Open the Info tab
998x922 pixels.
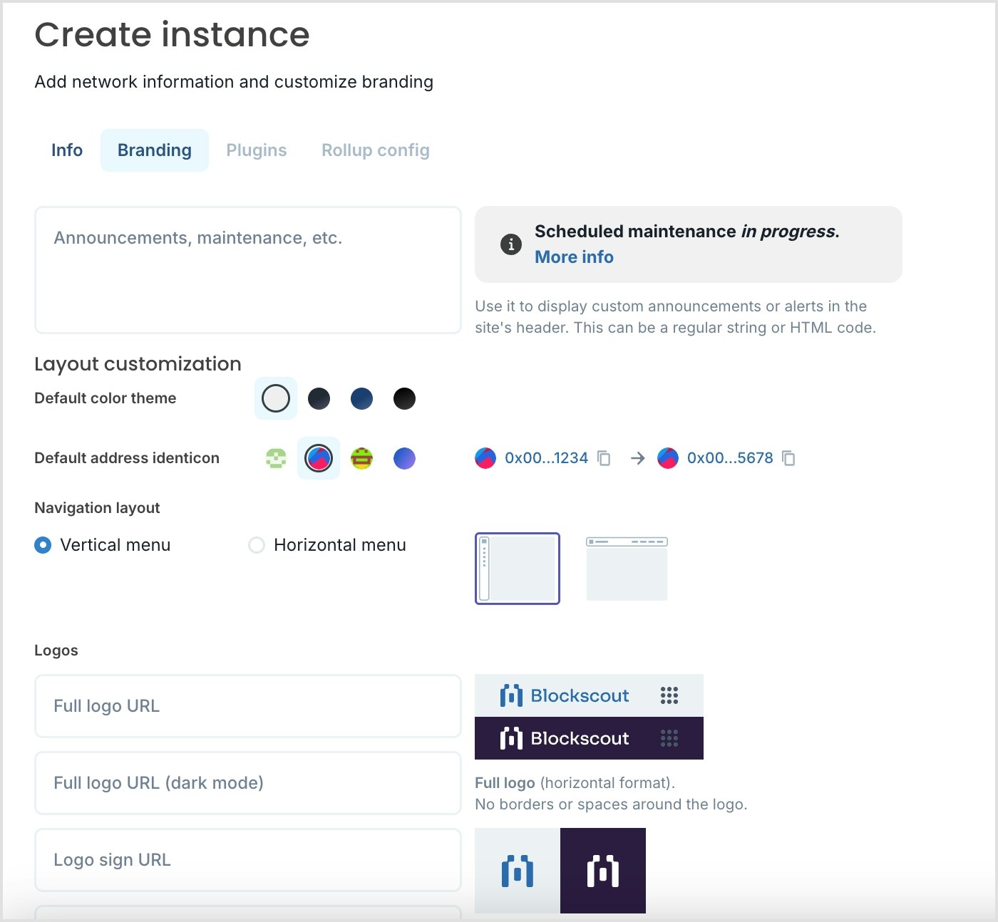tap(67, 150)
